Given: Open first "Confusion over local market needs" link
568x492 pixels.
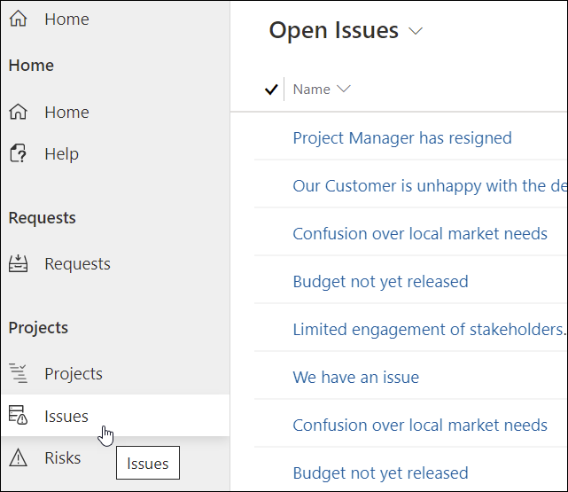Looking at the screenshot, I should point(420,234).
